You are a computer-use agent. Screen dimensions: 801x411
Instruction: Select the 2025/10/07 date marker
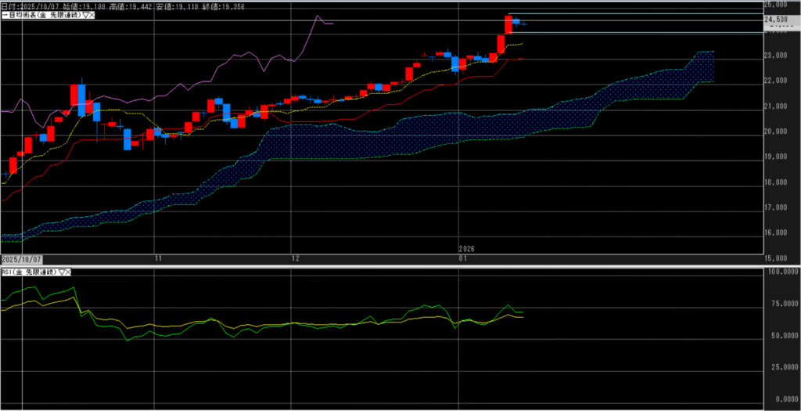click(x=21, y=258)
